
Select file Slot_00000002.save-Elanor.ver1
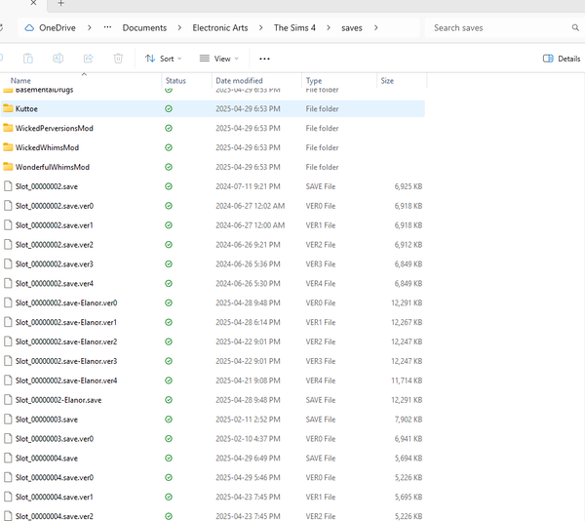coord(66,322)
